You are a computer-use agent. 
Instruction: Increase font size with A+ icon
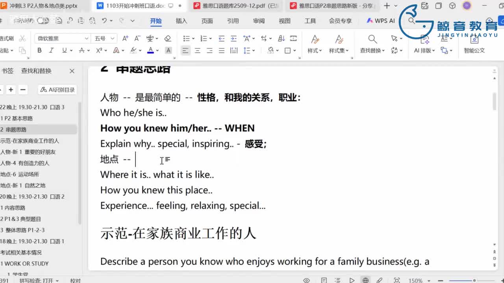click(x=125, y=38)
